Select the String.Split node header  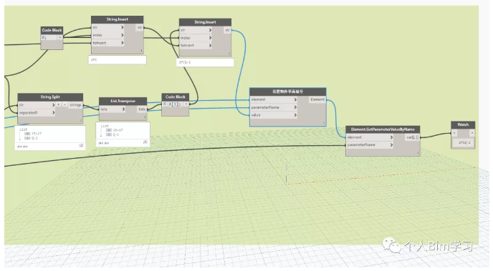point(50,97)
